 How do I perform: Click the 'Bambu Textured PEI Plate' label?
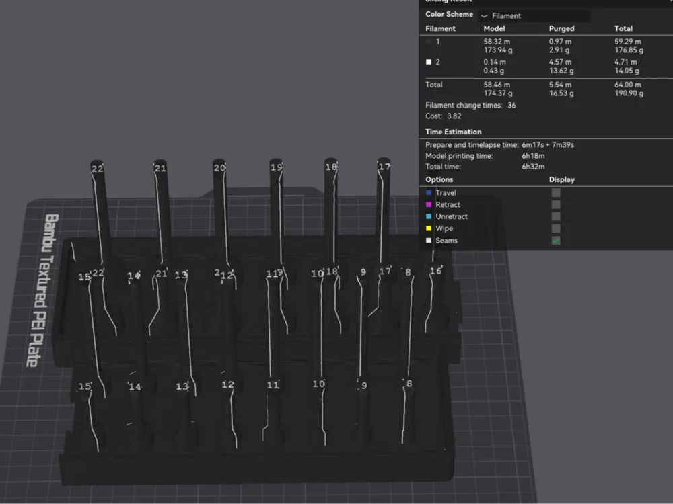pyautogui.click(x=42, y=290)
